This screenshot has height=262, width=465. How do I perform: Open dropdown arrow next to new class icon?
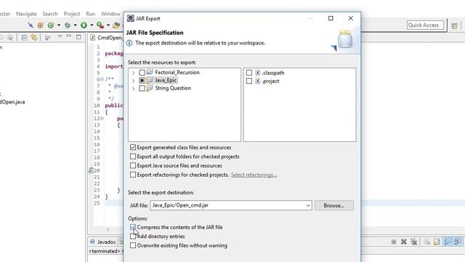point(59,25)
